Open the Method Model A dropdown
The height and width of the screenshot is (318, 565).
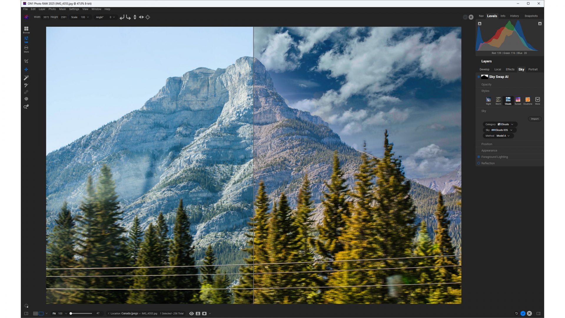pos(498,136)
